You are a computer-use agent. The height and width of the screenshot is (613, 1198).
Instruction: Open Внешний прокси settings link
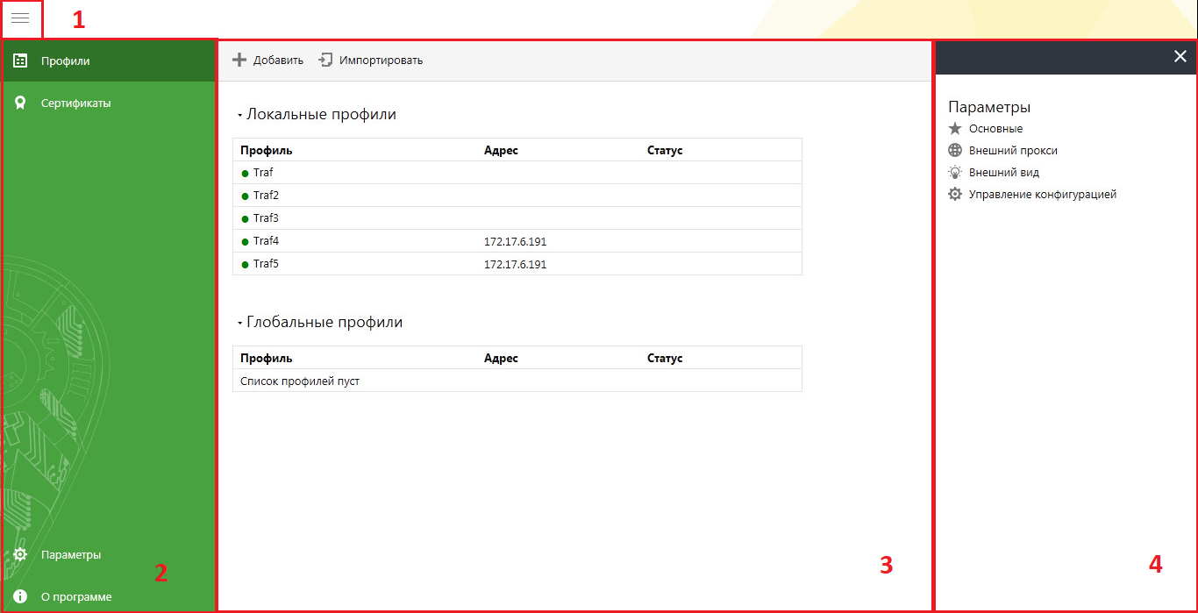tap(1013, 151)
